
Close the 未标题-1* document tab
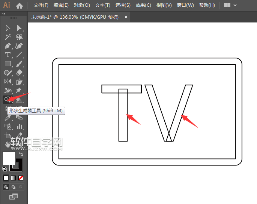click(126, 17)
